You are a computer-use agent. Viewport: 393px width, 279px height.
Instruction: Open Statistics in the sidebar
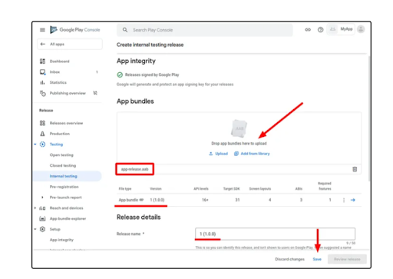tap(58, 82)
